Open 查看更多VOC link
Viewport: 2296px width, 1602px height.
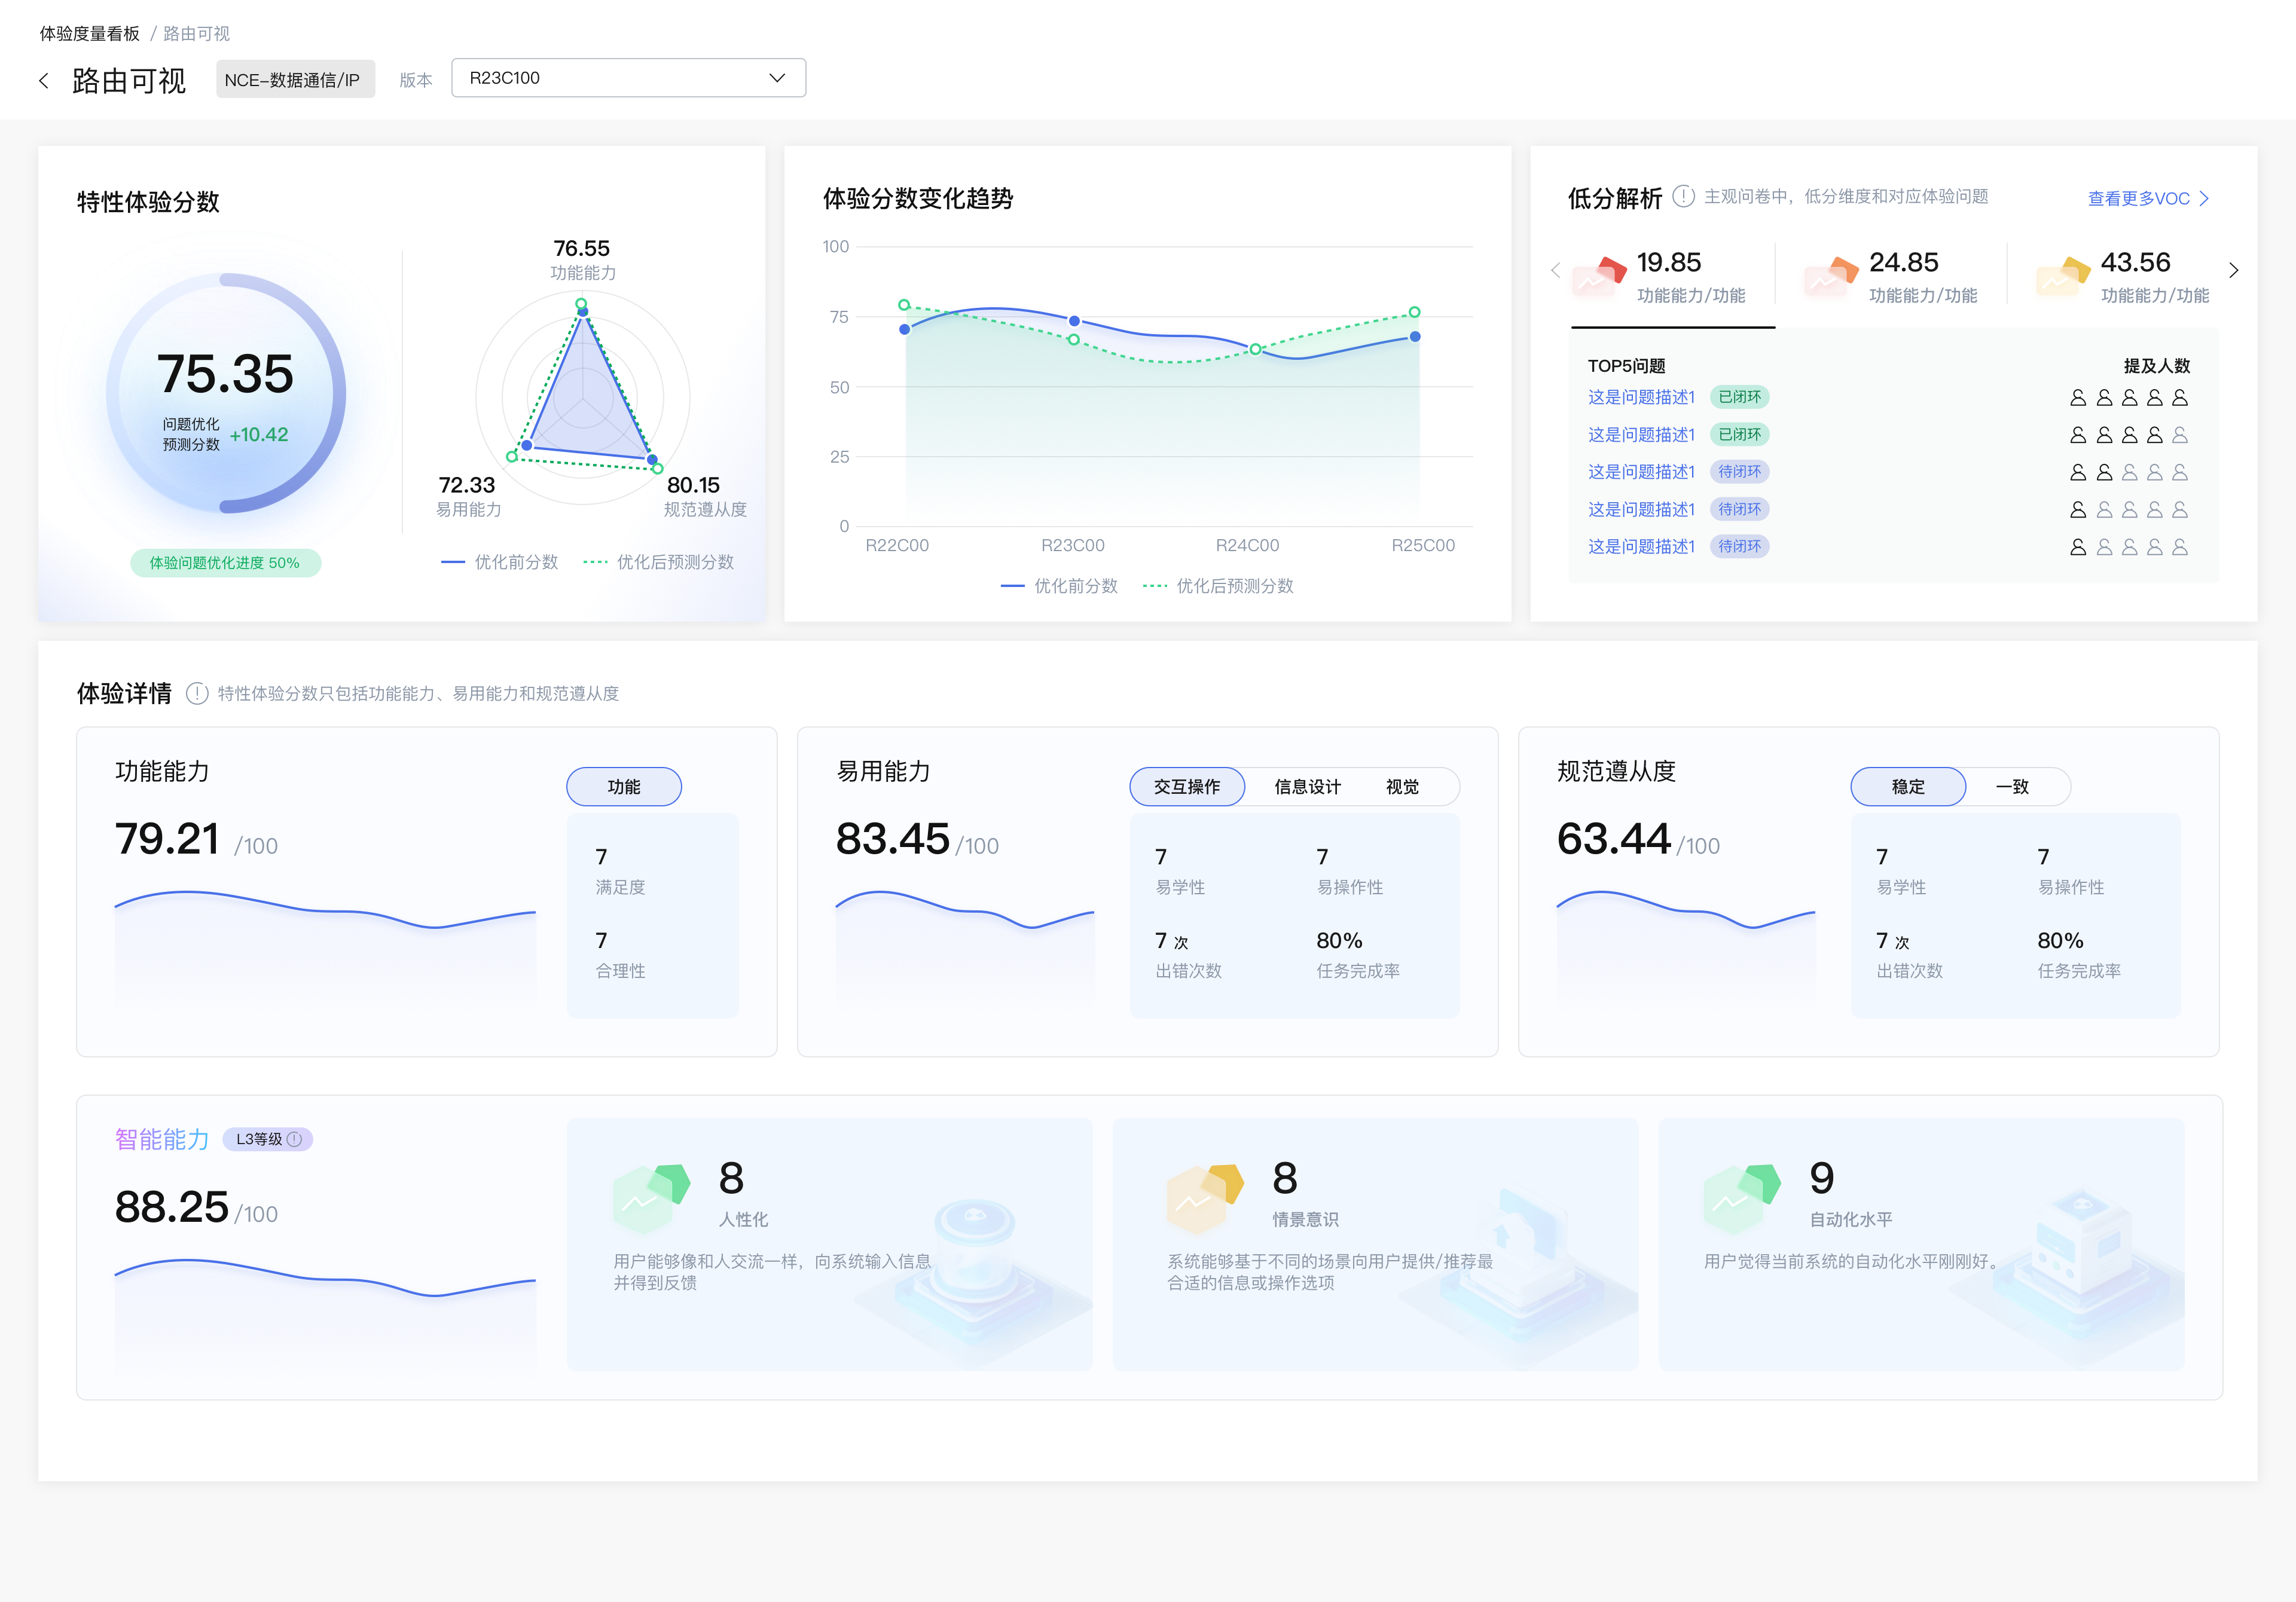click(2149, 198)
